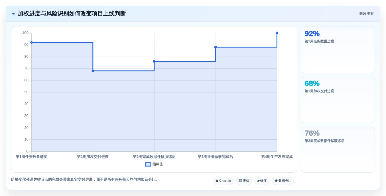This screenshot has width=386, height=196.
Task: Select the 进度 tag chip
Action: point(262,181)
